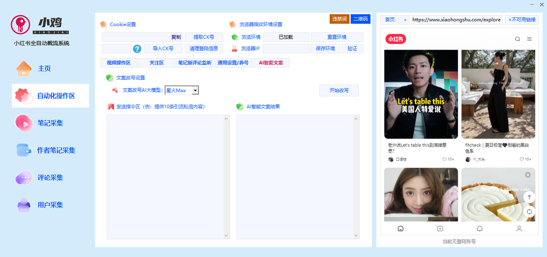Open 笔记采集 from sidebar
The width and height of the screenshot is (547, 257).
tap(50, 123)
